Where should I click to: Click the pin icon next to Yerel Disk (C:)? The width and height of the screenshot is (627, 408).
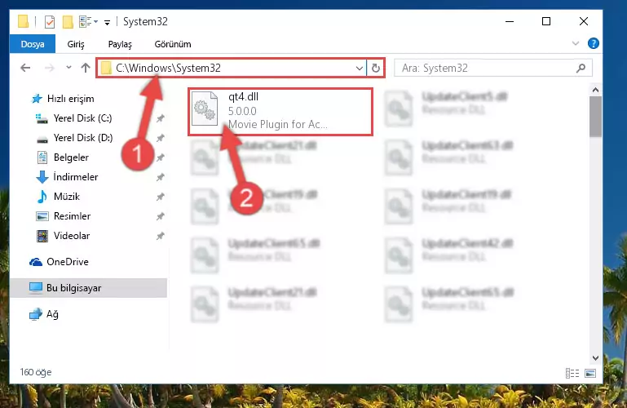[161, 118]
